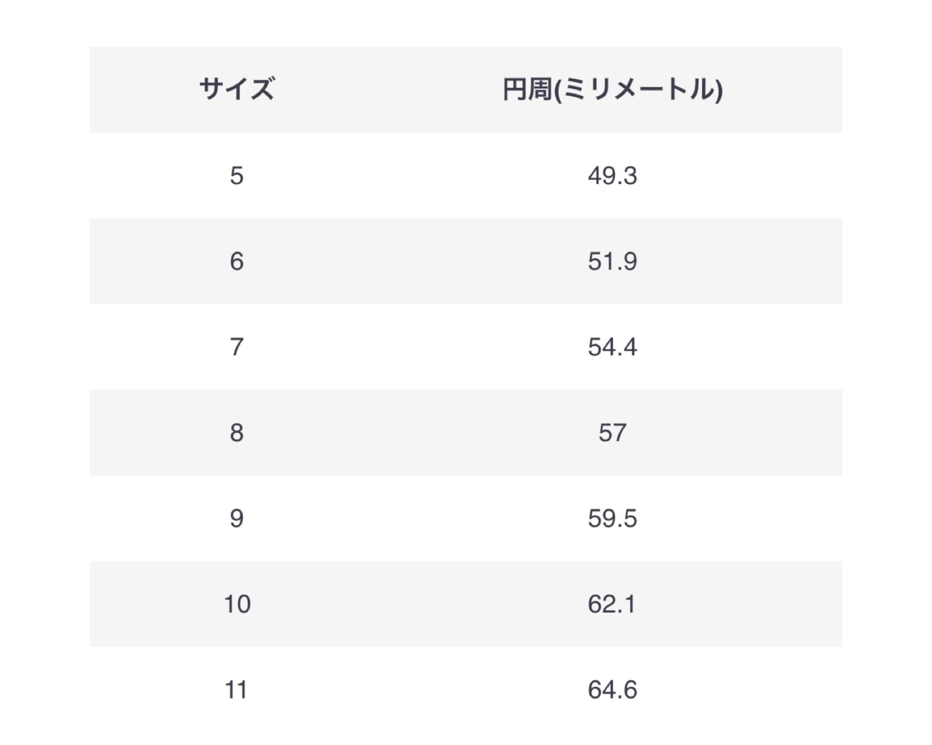Click the middle of the gray header row
The image size is (932, 745).
coord(466,89)
